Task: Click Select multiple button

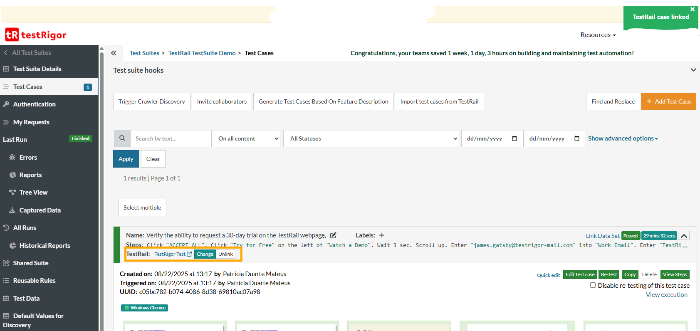Action: click(x=142, y=207)
